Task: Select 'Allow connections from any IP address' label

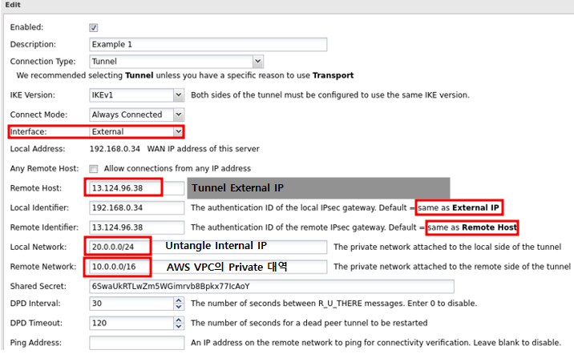Action: (177, 168)
